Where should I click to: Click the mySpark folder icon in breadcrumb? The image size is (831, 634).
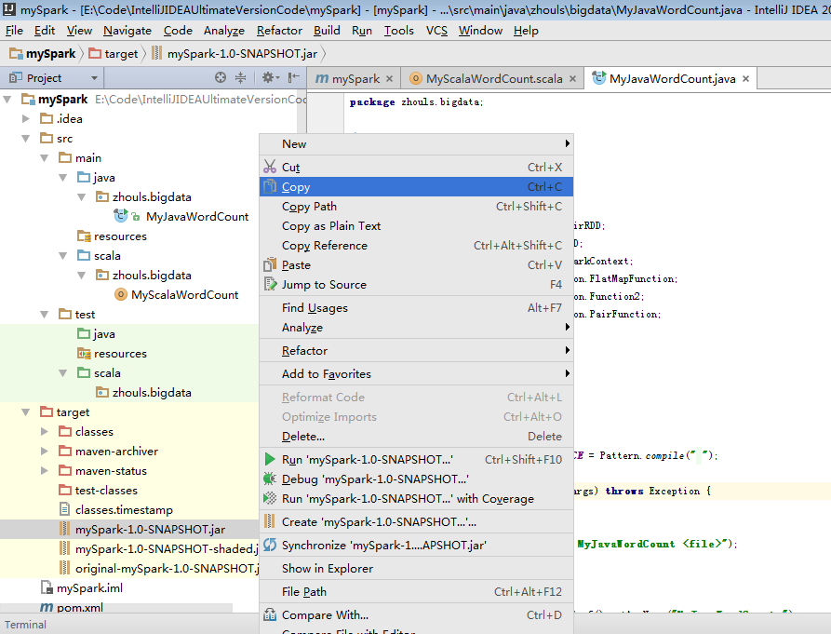16,54
